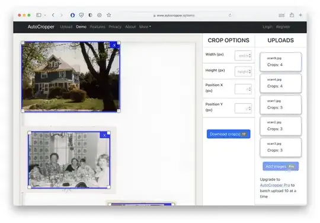Click the Download crop(s) button
320x223 pixels.
228,134
